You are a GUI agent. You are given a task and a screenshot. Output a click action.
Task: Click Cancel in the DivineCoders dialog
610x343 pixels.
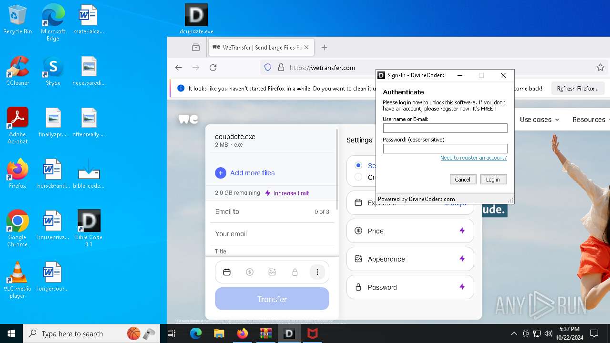(462, 180)
